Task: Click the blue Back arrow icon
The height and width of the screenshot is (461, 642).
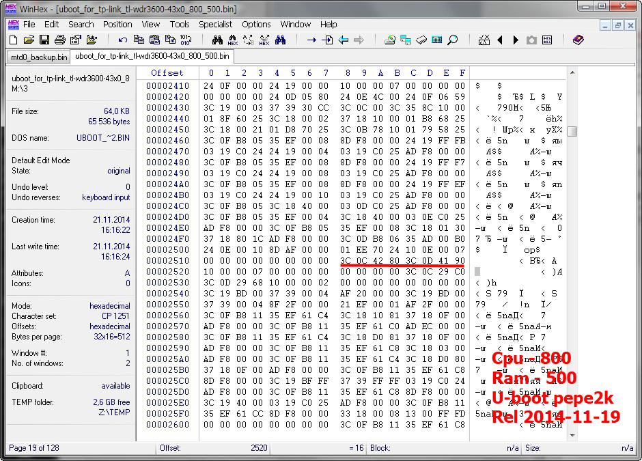Action: coord(343,40)
